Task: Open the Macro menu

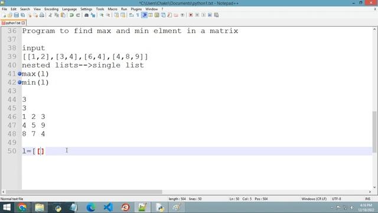Action: (x=112, y=9)
